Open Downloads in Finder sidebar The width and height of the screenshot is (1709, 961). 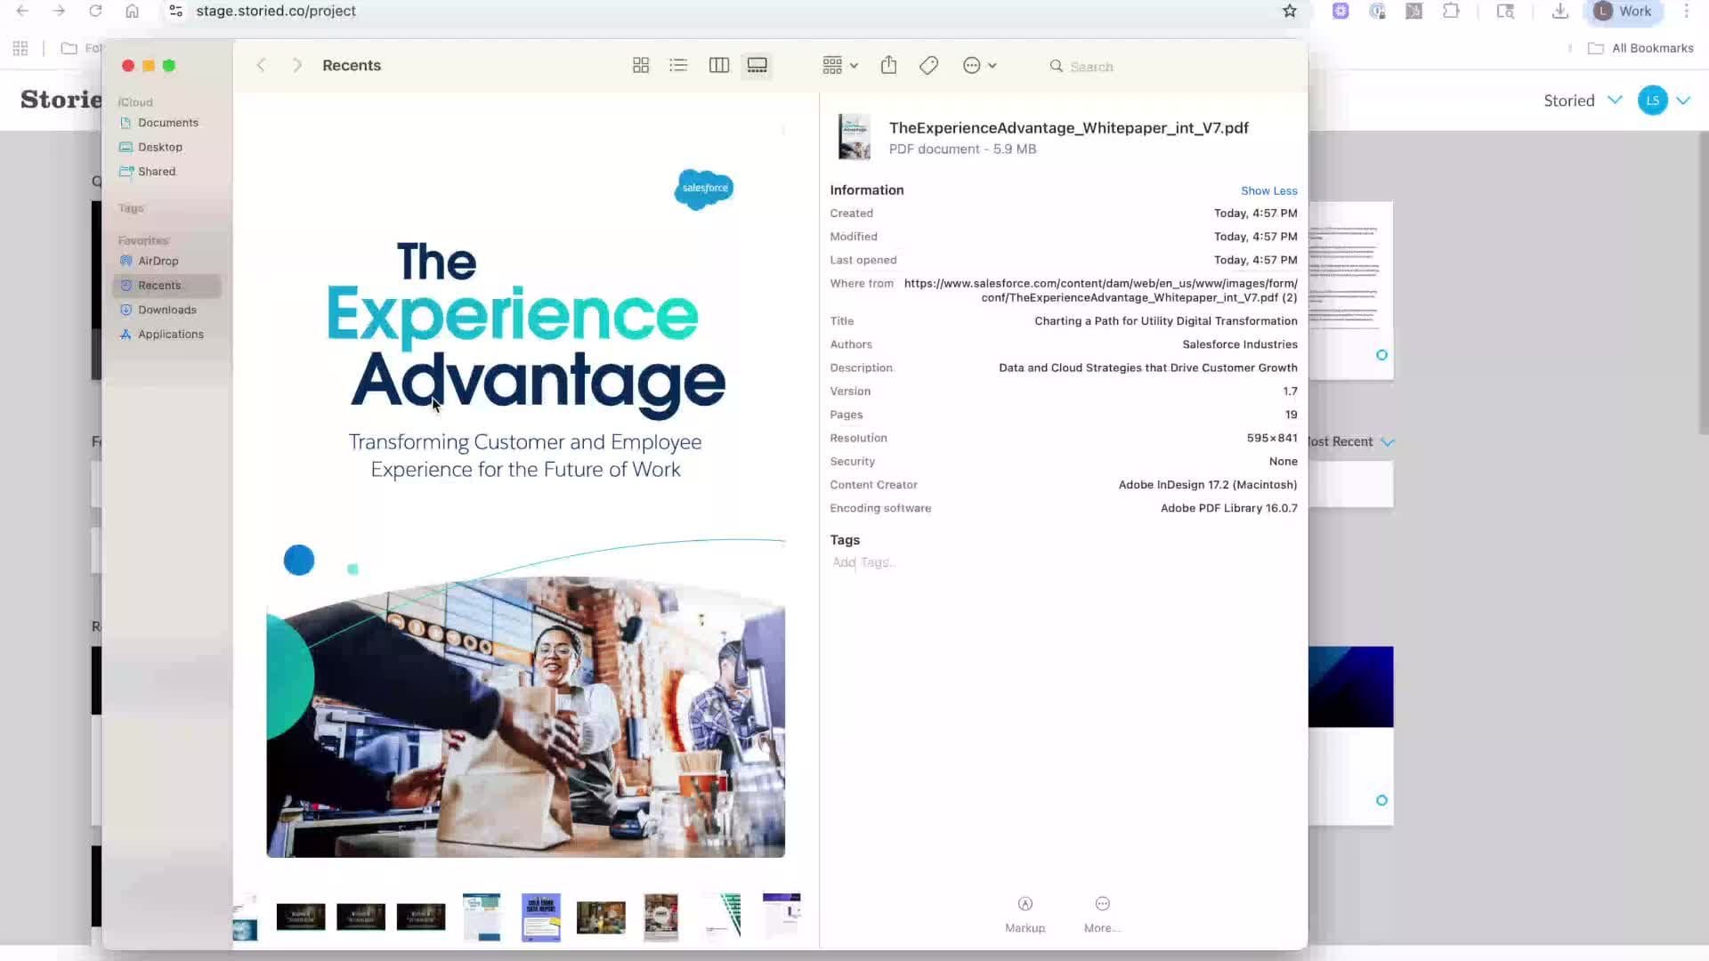pos(166,310)
